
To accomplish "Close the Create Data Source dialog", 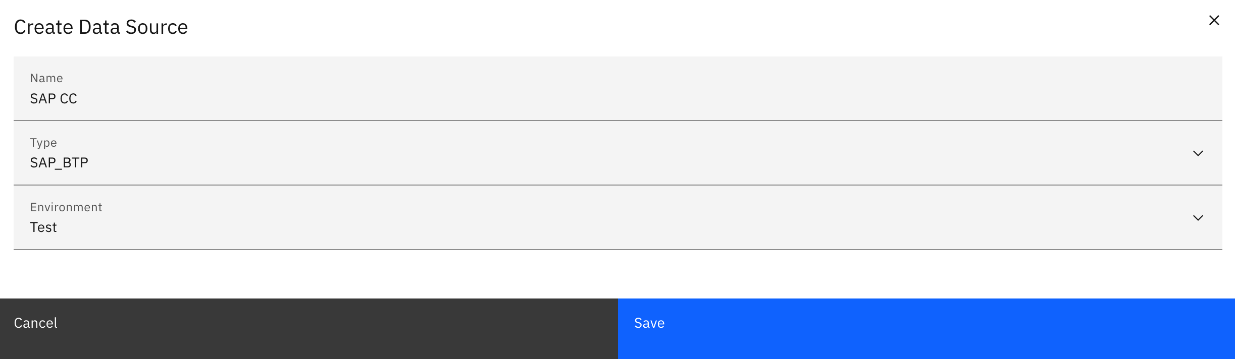I will pyautogui.click(x=1214, y=20).
